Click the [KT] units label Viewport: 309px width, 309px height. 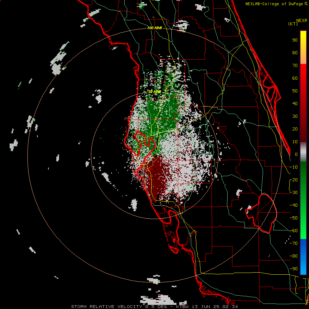[293, 24]
